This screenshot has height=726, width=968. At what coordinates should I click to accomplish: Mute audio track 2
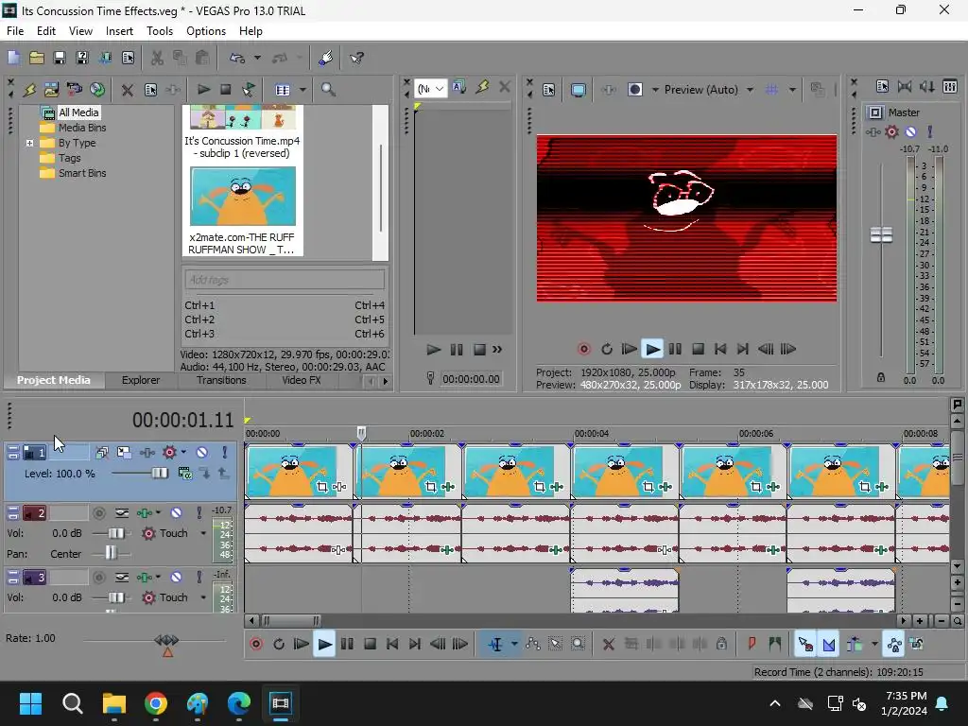(x=176, y=512)
